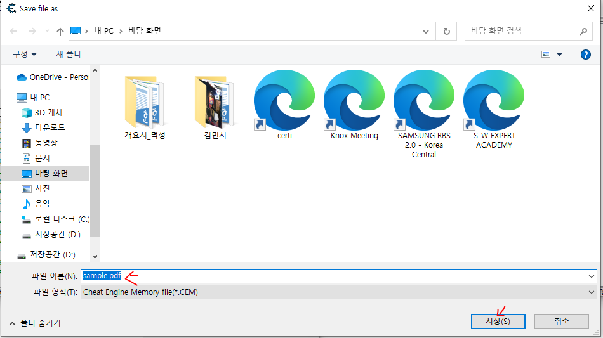Click the Forward navigation arrow
603x338 pixels.
[32, 31]
